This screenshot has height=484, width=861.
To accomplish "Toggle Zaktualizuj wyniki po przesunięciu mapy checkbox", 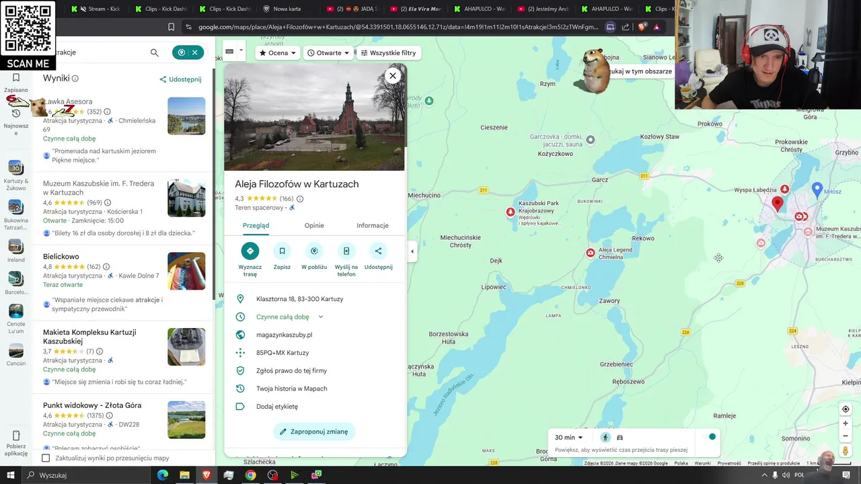I will [x=46, y=458].
